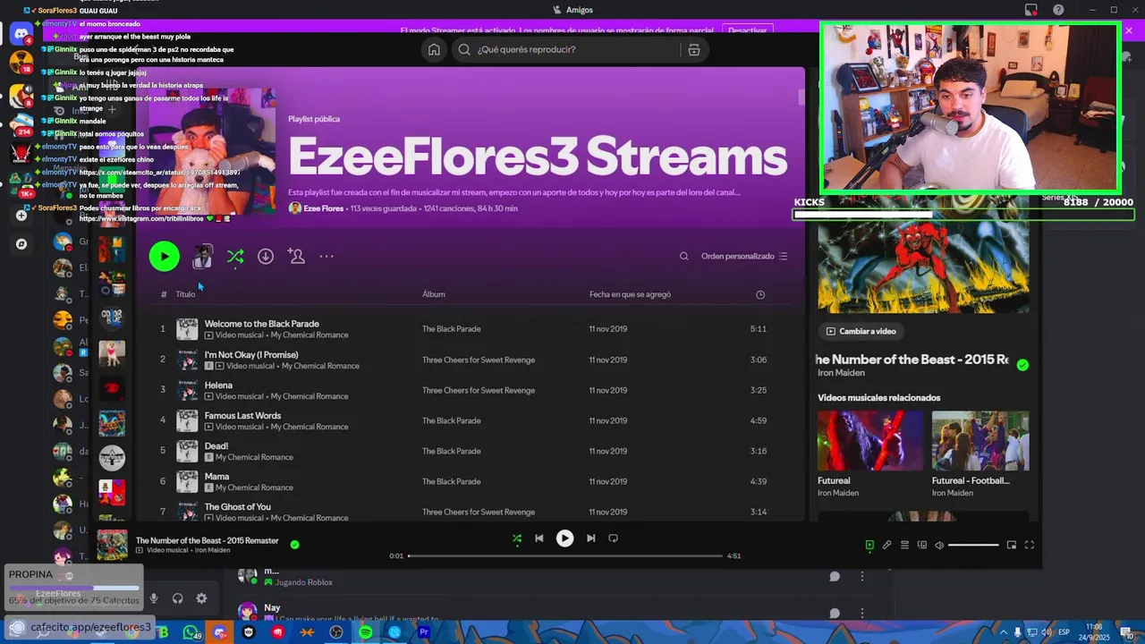Screen dimensions: 1145x644
Task: Open connect to a device icon
Action: pos(922,545)
